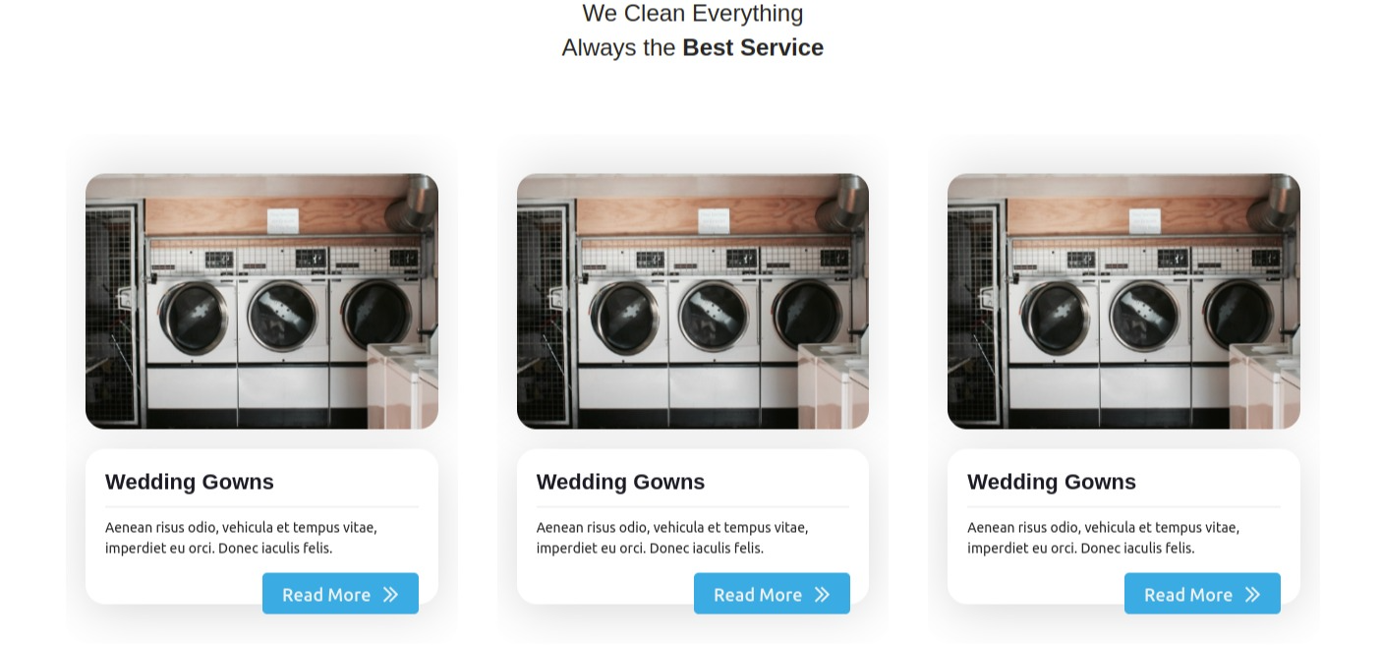
Task: Open Read More on the middle Wedding Gowns card
Action: pyautogui.click(x=772, y=594)
